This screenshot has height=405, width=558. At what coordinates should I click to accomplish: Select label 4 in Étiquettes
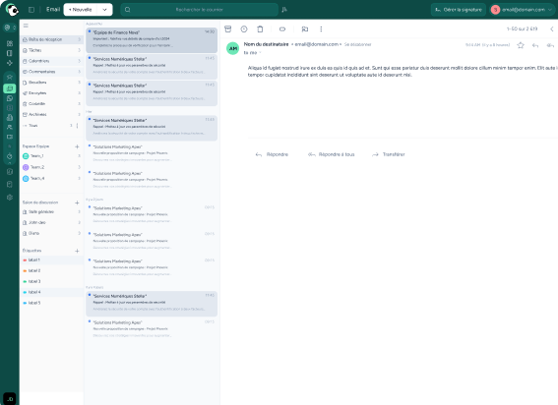tap(51, 292)
